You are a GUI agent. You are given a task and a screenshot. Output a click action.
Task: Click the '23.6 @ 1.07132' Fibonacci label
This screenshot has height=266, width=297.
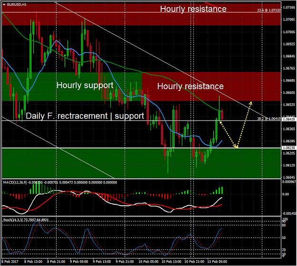tap(269, 10)
